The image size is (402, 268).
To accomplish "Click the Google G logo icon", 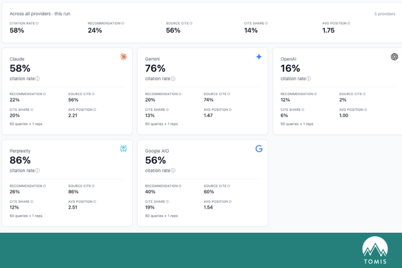I will (259, 148).
